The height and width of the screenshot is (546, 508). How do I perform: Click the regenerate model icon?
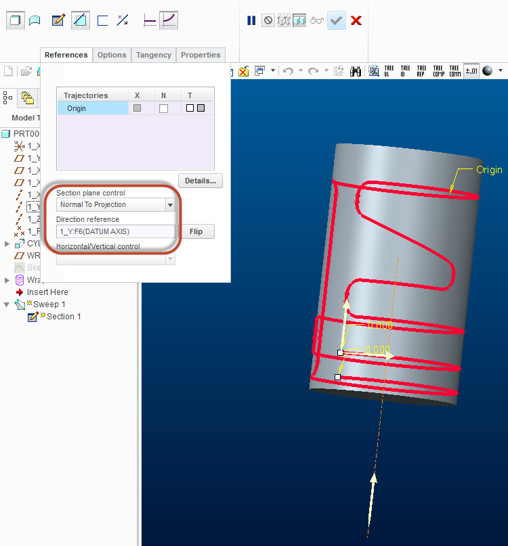click(x=339, y=71)
